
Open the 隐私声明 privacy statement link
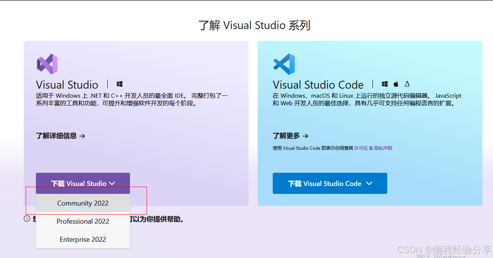tap(383, 148)
